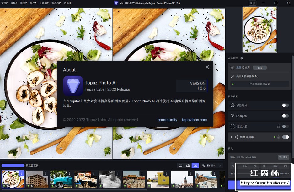This screenshot has width=294, height=192.
Task: Click 使用自动处理设置 button
Action: pos(260,84)
